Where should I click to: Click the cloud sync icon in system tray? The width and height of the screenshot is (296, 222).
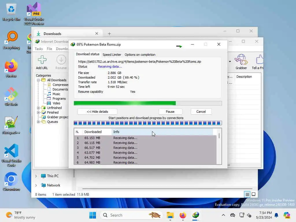233,215
